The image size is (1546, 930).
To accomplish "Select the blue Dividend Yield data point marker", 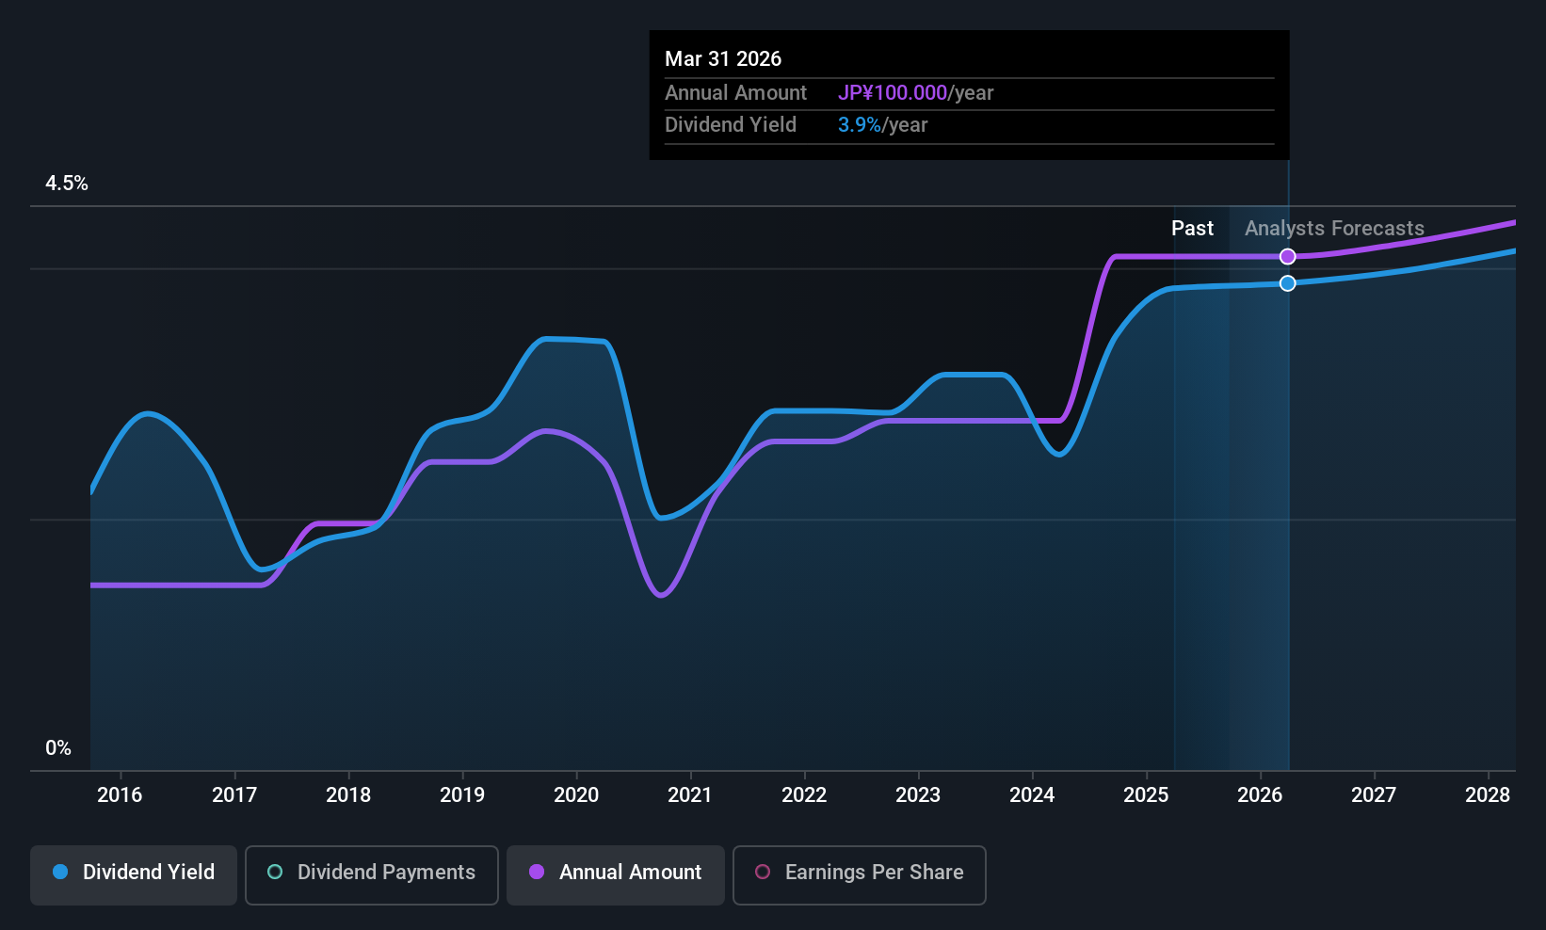I will click(1288, 283).
